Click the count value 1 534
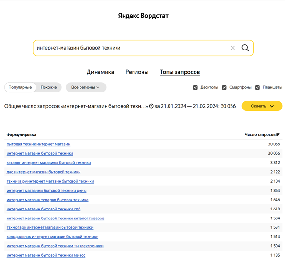 275,218
